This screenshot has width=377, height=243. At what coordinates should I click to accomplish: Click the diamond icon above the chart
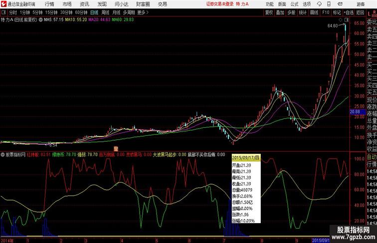[341, 20]
